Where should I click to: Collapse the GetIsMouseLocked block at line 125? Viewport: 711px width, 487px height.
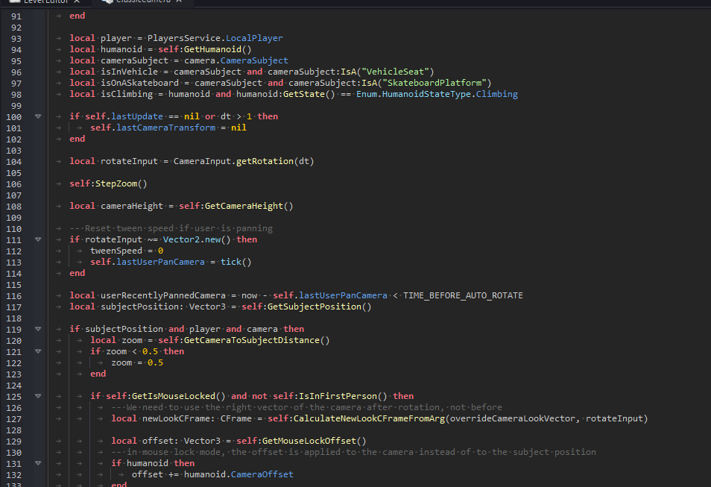point(38,396)
